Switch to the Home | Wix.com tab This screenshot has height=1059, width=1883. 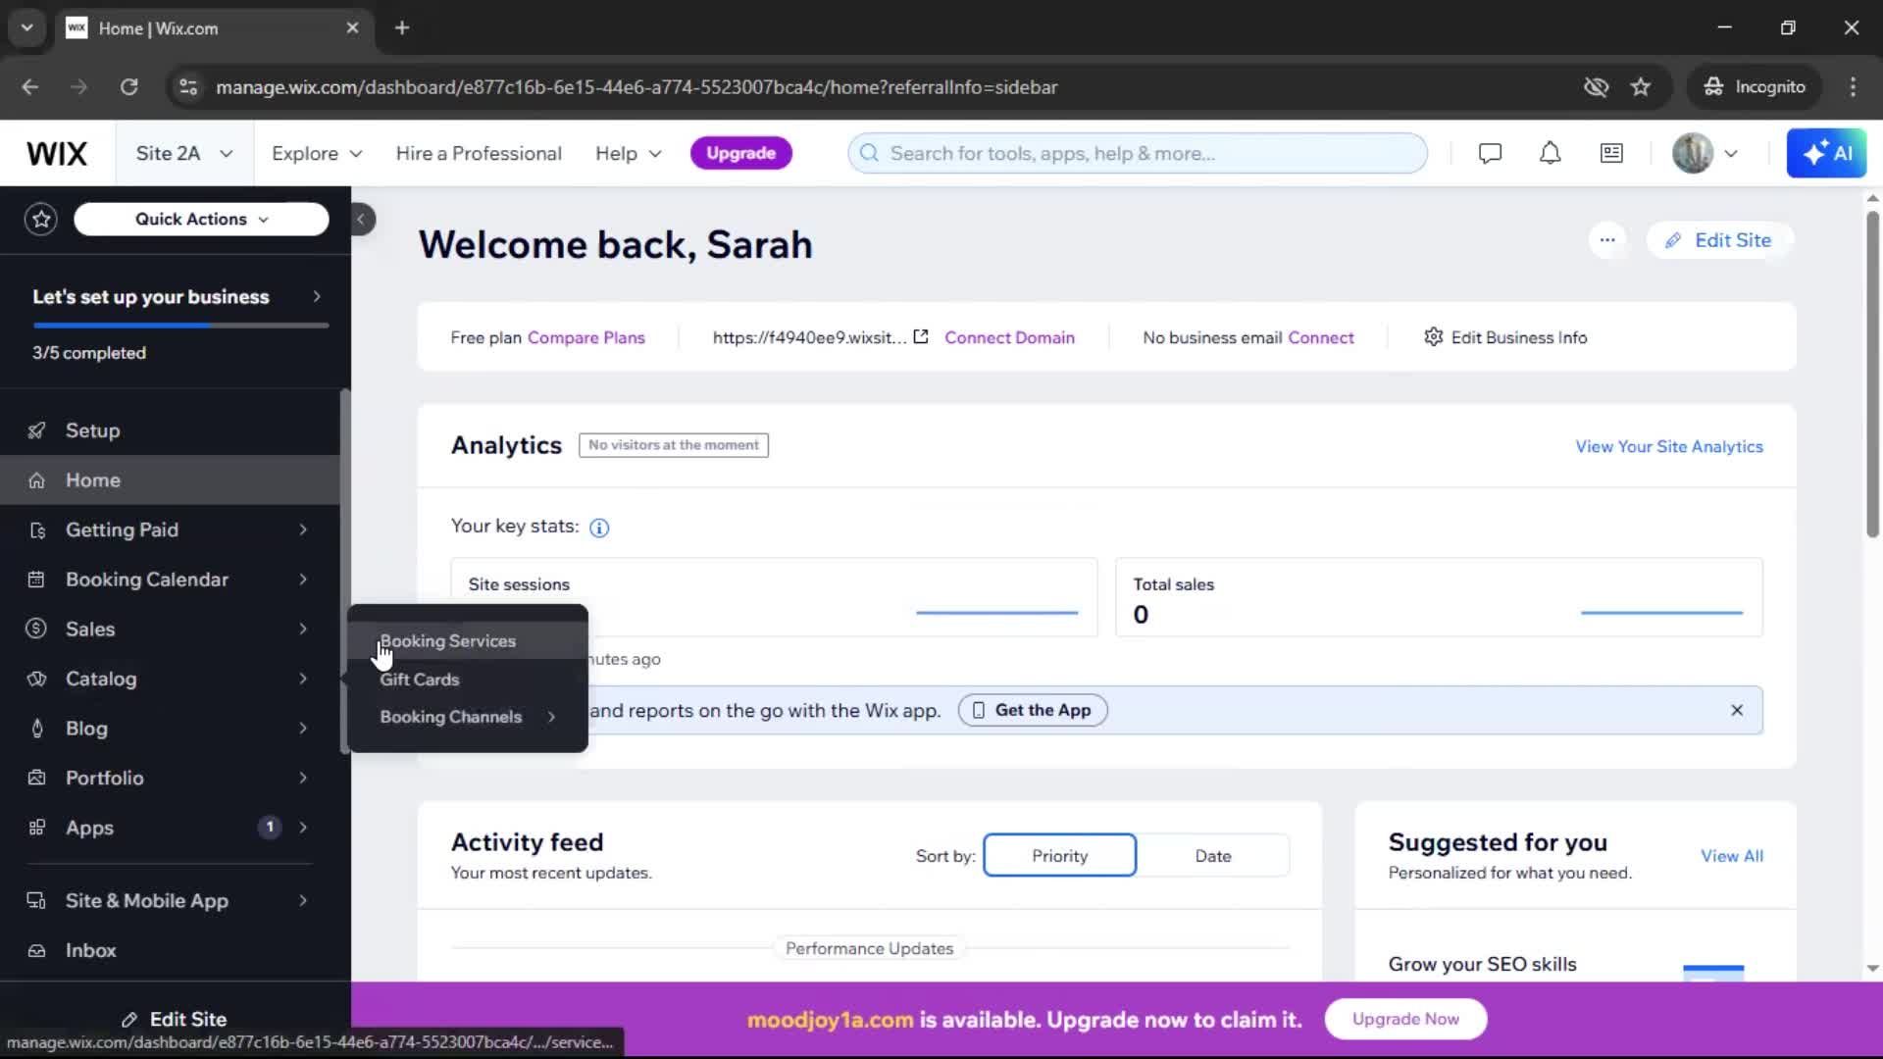(x=214, y=28)
